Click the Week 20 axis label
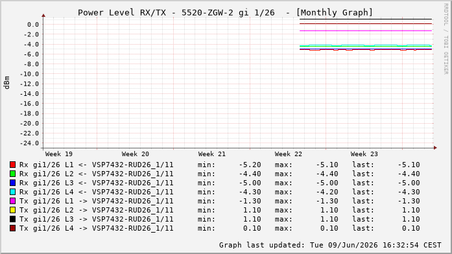This screenshot has width=452, height=254. tap(135, 154)
